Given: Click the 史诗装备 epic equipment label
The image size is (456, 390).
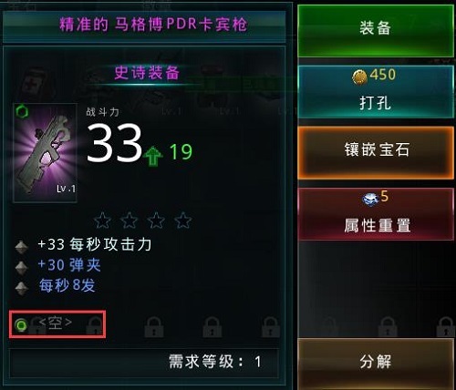Looking at the screenshot, I should (x=147, y=73).
